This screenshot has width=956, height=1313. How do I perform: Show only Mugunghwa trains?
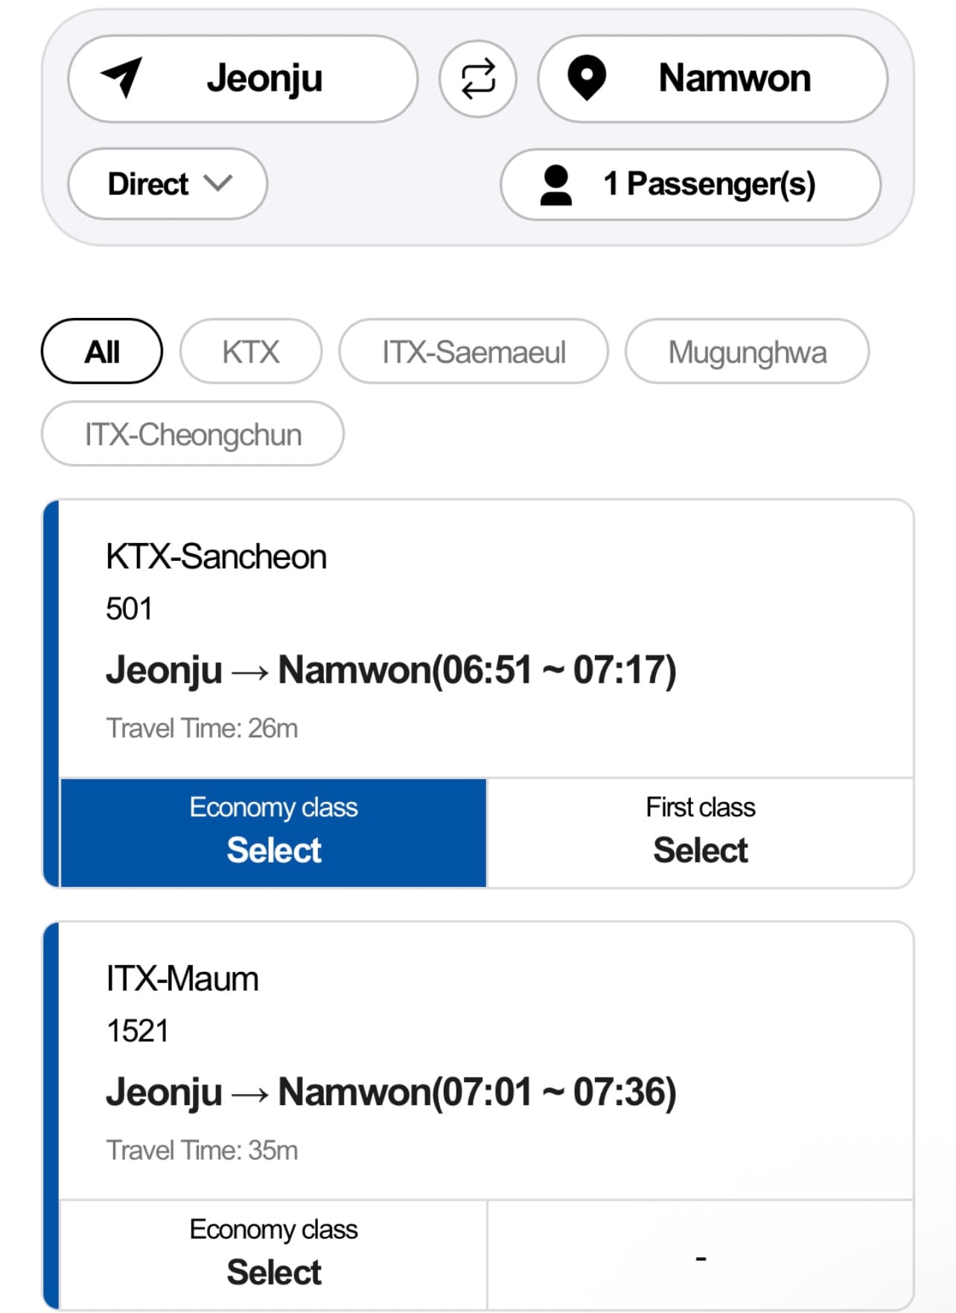point(747,352)
